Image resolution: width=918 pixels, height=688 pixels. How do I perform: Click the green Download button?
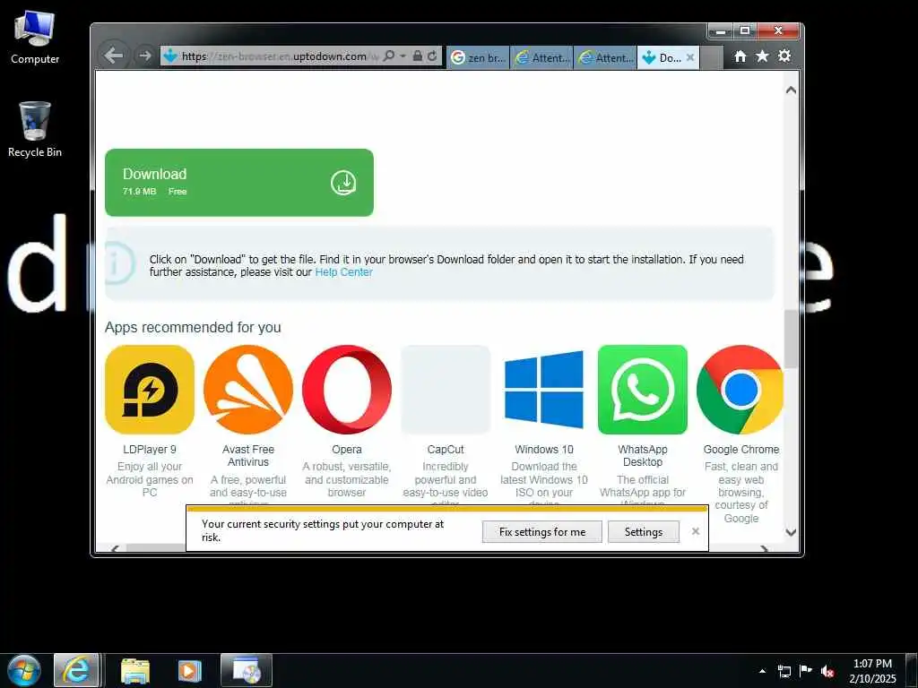(238, 183)
